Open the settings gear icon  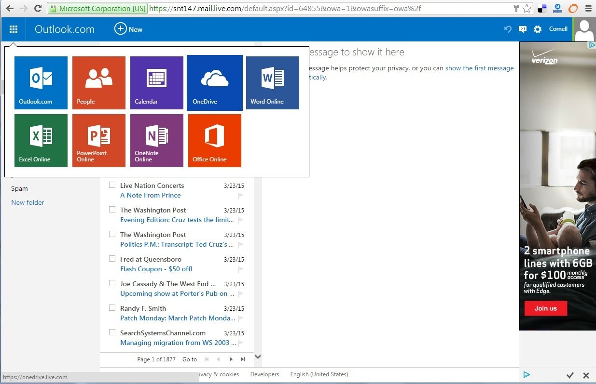click(x=538, y=29)
